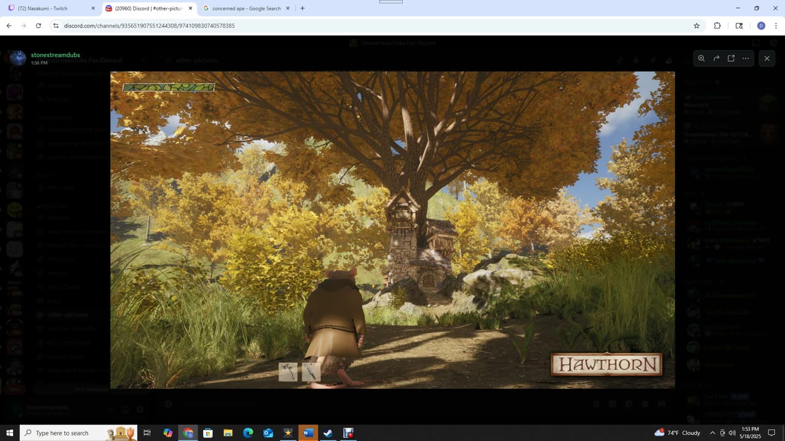
Task: Open the 74°F Cloudy weather widget
Action: [677, 433]
